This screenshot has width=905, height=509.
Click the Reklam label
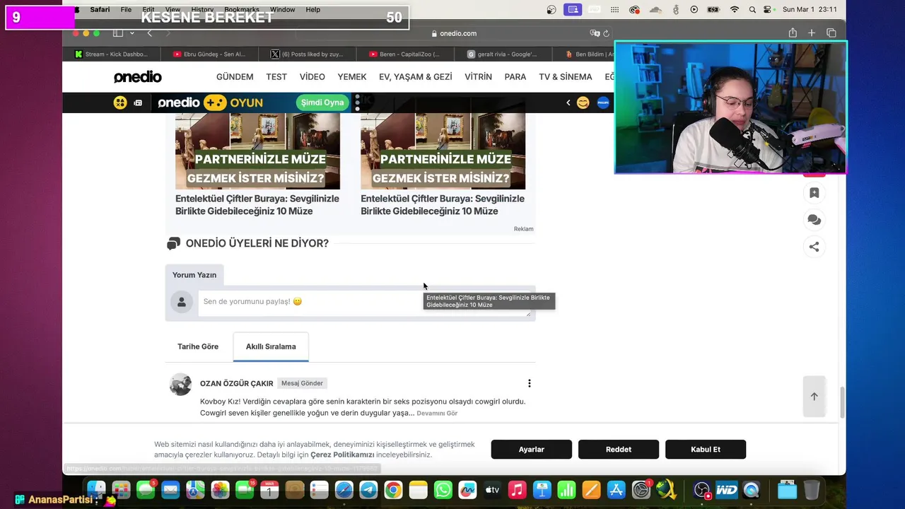click(x=524, y=229)
